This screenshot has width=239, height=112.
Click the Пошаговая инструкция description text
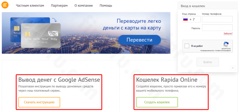point(56,88)
